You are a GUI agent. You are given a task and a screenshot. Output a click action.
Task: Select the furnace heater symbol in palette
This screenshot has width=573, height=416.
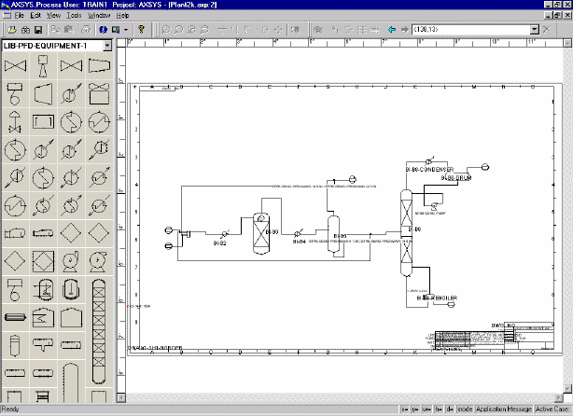(43, 317)
